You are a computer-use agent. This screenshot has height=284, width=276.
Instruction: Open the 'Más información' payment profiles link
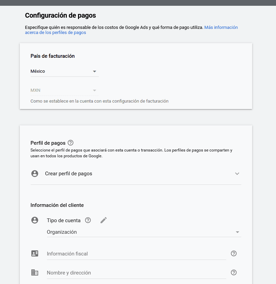click(x=221, y=28)
